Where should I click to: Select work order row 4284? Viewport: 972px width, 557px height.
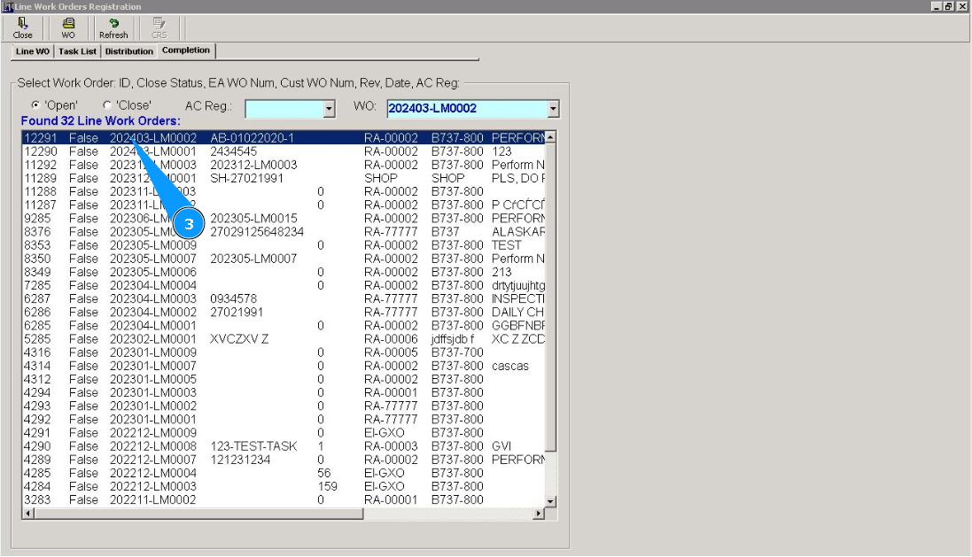pos(284,487)
